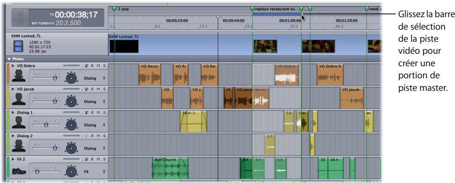Expand Dialog 2 track disclosure triangle
The image size is (455, 183).
tap(13, 136)
